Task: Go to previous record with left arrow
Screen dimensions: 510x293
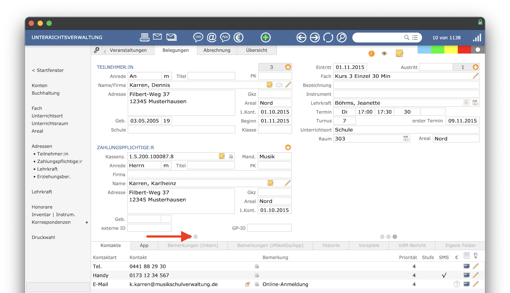Action: 301,38
